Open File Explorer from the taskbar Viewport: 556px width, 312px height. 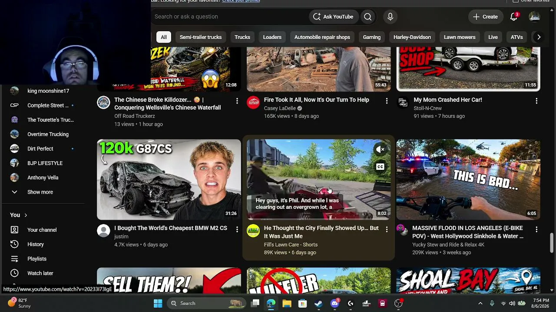point(287,303)
